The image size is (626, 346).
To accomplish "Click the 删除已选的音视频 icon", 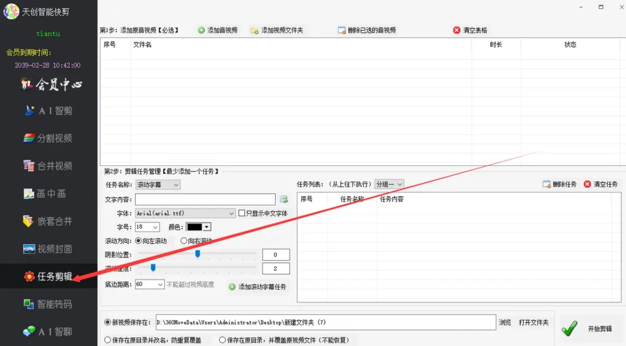I will (x=341, y=30).
